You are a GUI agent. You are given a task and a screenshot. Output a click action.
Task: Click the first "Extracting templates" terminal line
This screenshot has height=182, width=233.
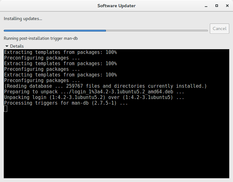tap(60, 52)
